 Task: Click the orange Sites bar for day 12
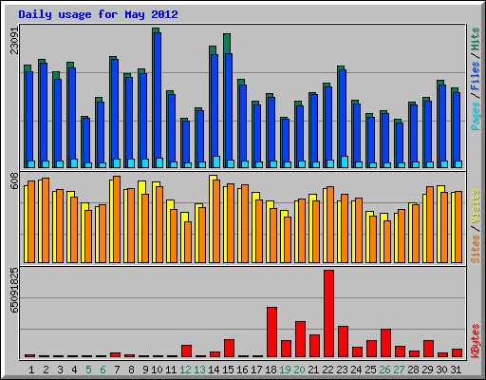(188, 242)
